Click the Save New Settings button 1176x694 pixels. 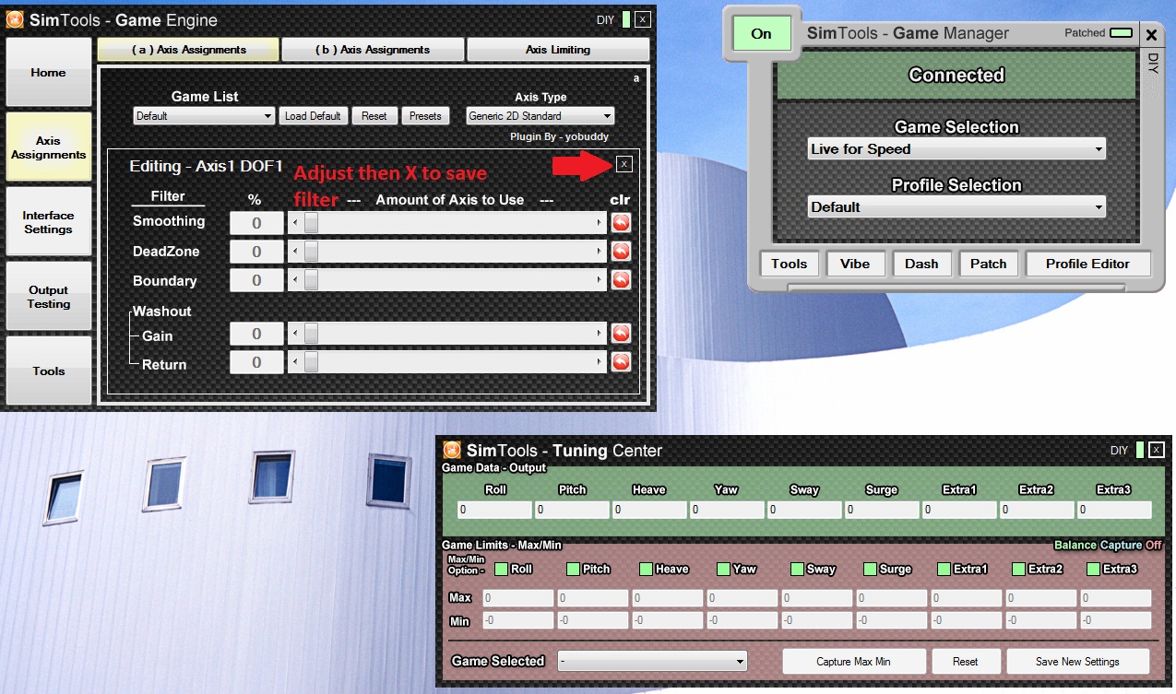pyautogui.click(x=1077, y=662)
